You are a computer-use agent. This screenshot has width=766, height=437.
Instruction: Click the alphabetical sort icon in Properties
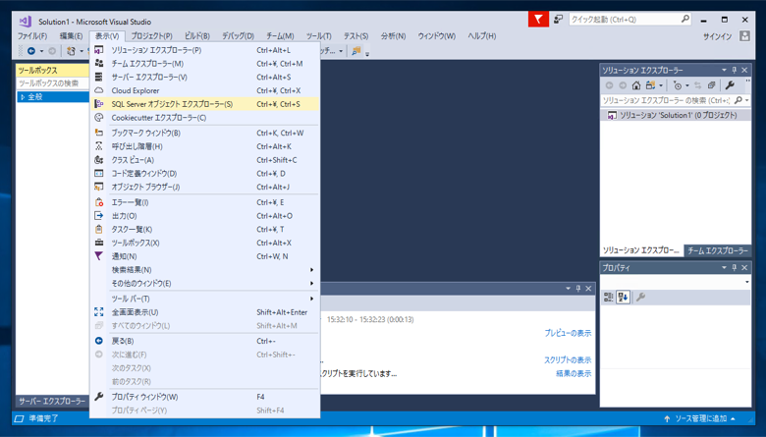(x=623, y=297)
